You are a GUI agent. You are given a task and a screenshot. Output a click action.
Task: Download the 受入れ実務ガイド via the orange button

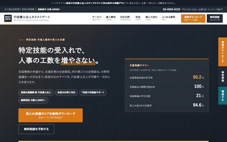[x=50, y=115]
